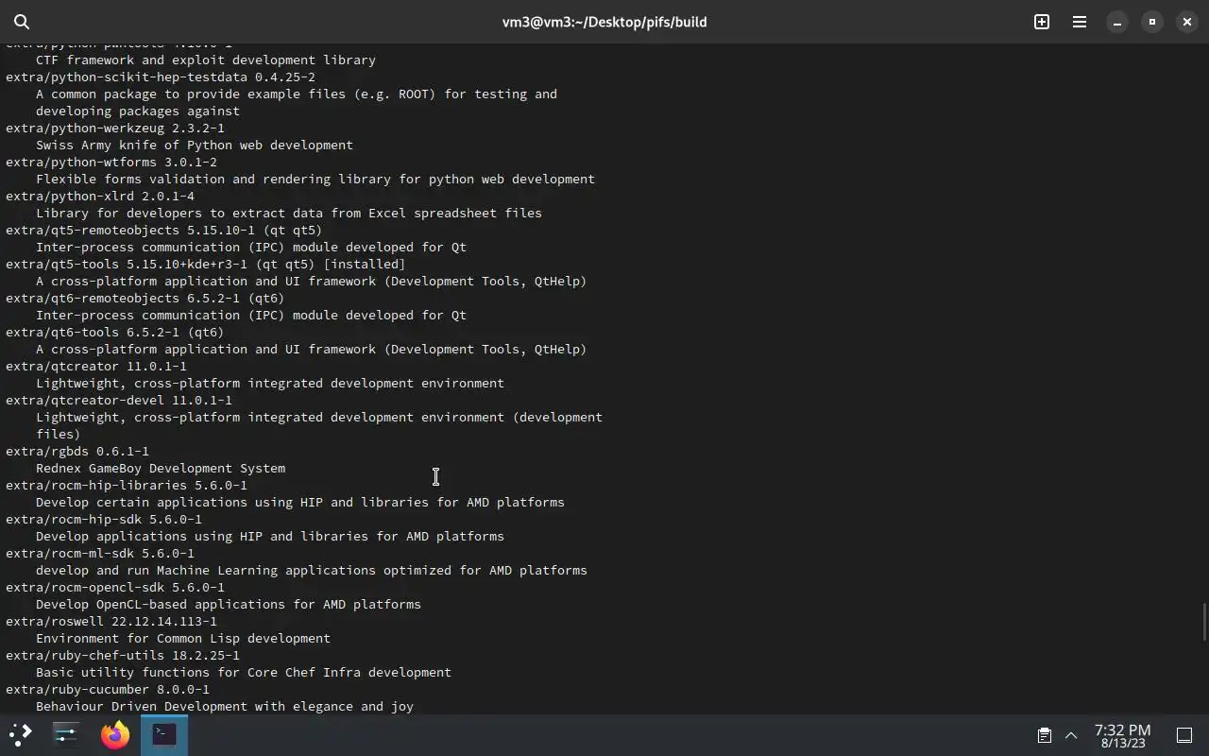Viewport: 1209px width, 756px height.
Task: Click 'Swiss Army knife of Python web development'
Action: (x=195, y=145)
